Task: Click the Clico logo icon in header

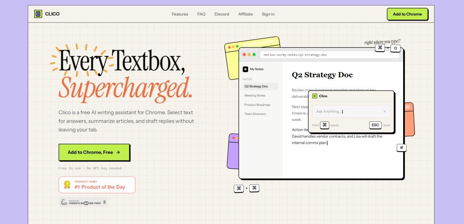Action: (x=38, y=14)
